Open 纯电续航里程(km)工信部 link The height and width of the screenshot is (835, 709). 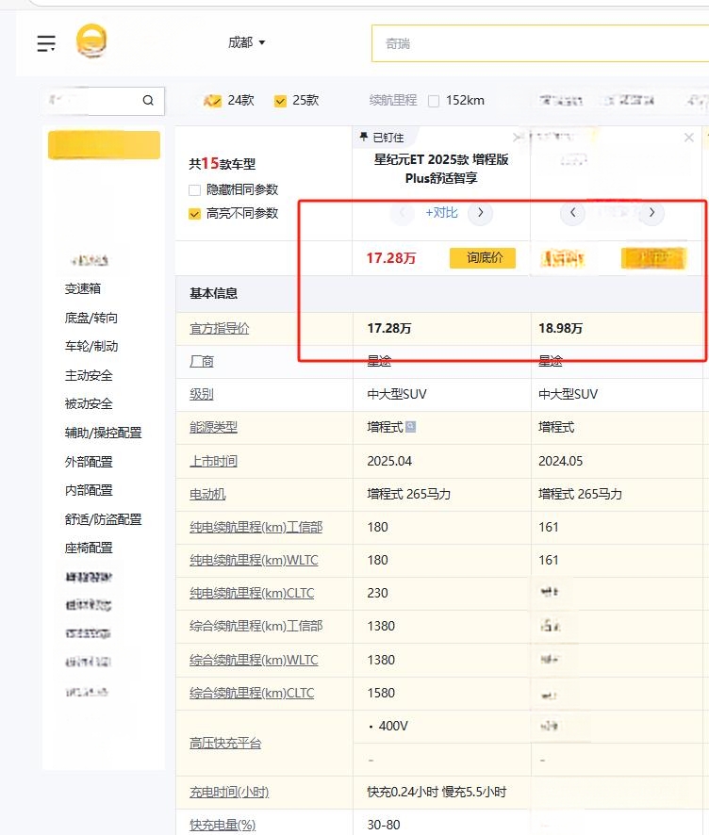256,527
